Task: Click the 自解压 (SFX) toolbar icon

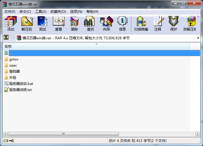Action: (x=190, y=24)
